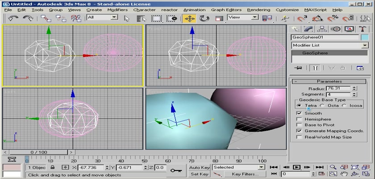Click the Use Pivot Point Center icon
This screenshot has width=375, height=179.
(x=267, y=18)
